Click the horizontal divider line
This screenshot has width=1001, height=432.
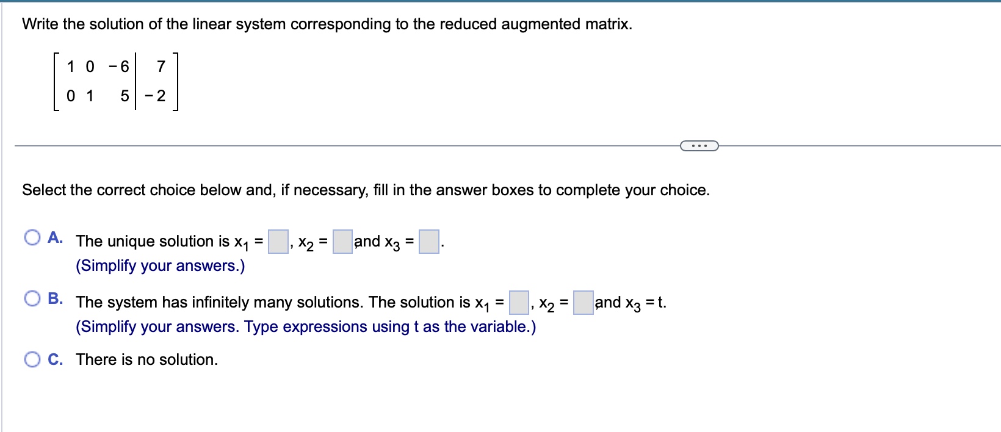pos(366,145)
